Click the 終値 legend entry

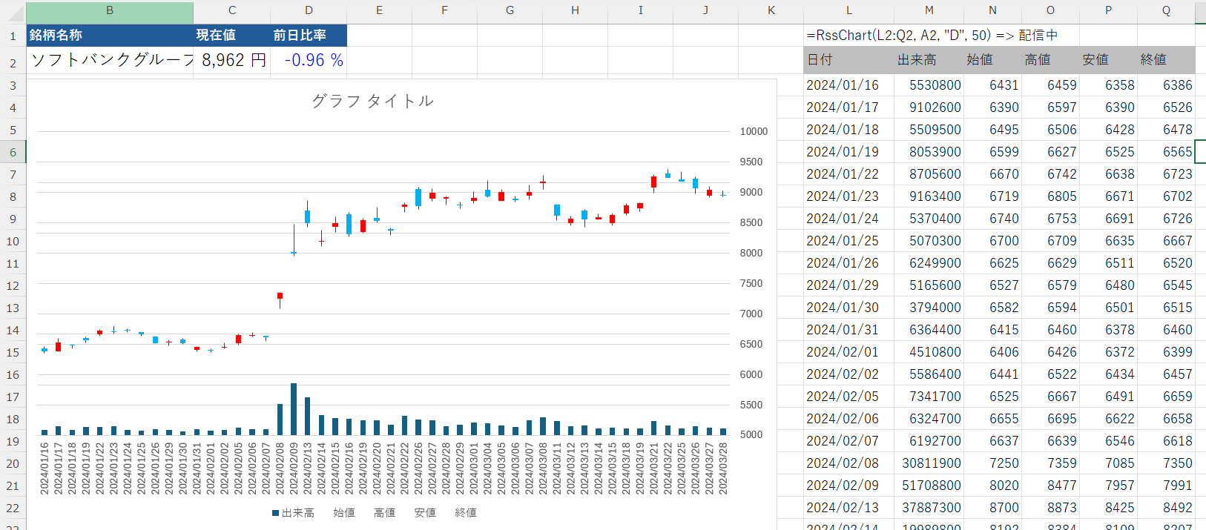pyautogui.click(x=466, y=513)
